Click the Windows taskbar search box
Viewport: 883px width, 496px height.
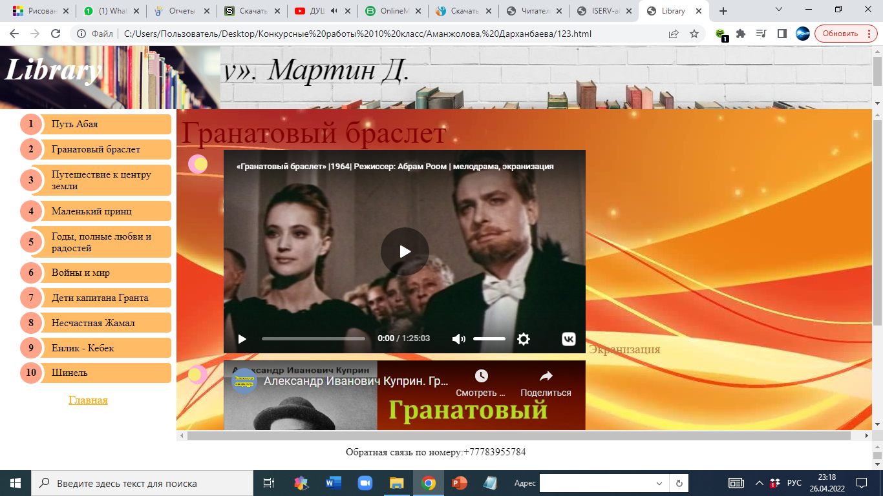(142, 483)
